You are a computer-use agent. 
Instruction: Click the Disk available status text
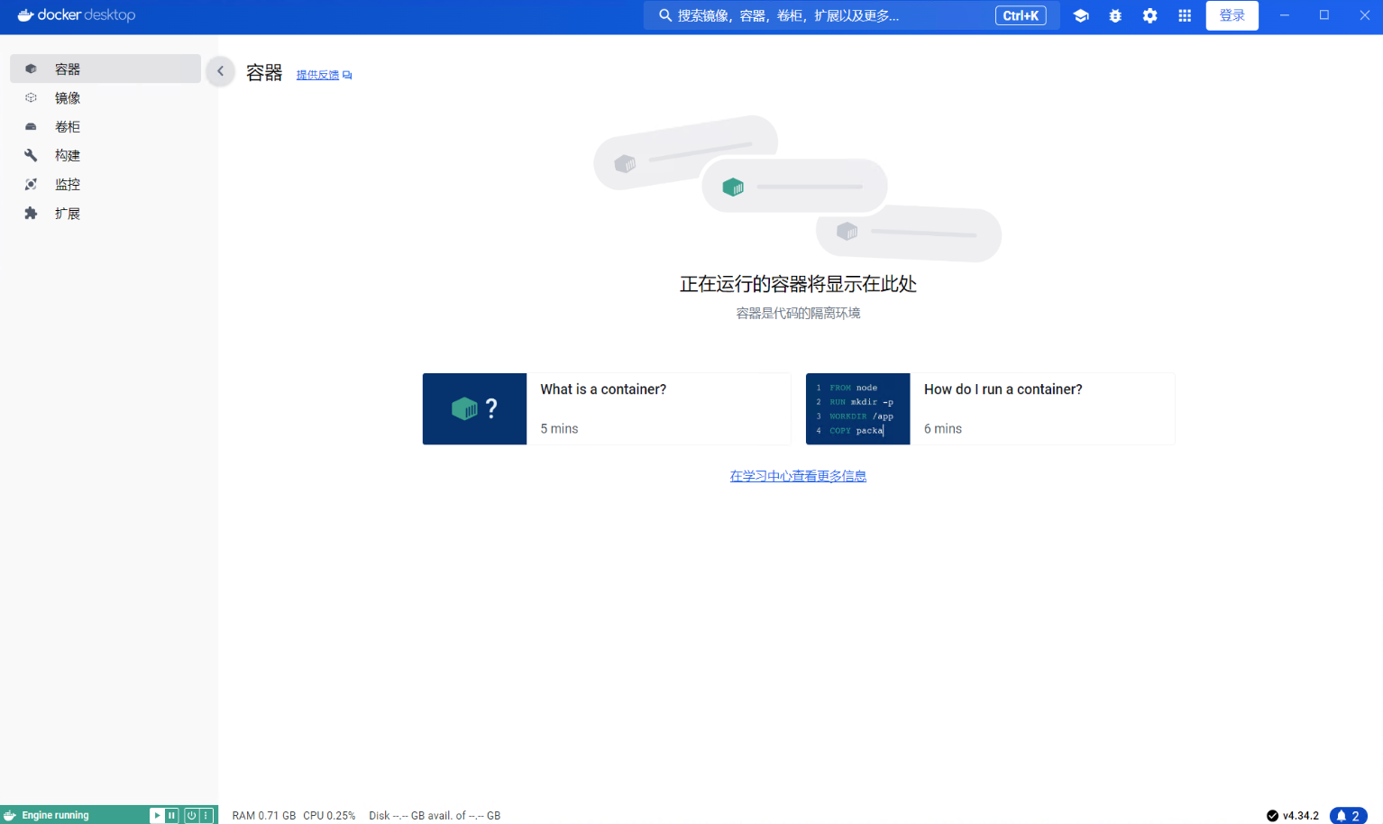[x=435, y=816]
